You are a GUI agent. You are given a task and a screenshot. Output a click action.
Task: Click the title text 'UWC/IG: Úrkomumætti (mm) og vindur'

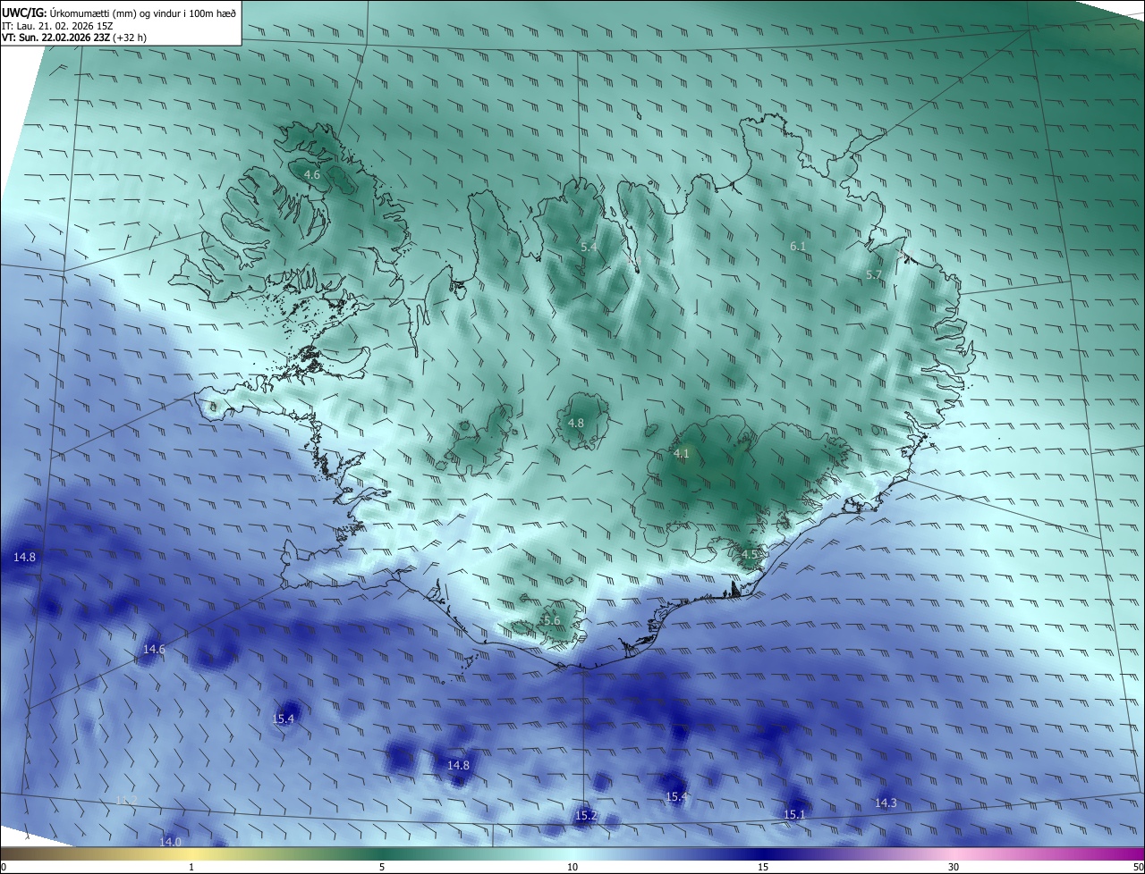(x=93, y=13)
